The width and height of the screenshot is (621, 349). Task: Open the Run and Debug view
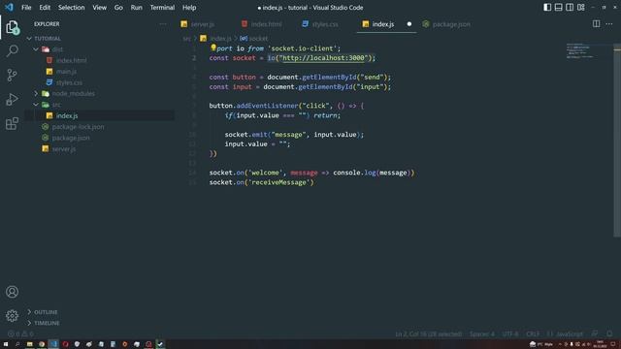pos(13,99)
